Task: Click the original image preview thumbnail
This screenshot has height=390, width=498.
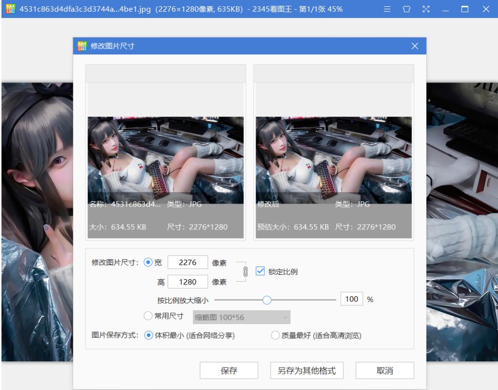Action: 166,156
